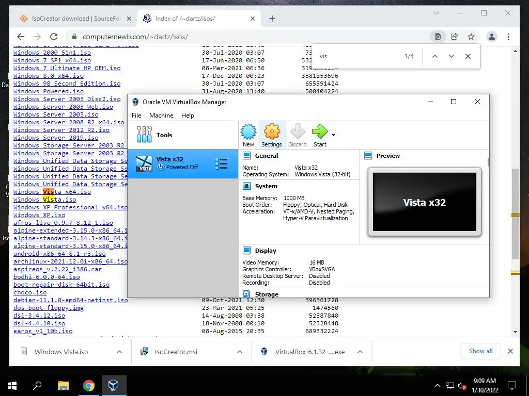Click the Discard toolbar icon
The width and height of the screenshot is (529, 396).
point(297,135)
